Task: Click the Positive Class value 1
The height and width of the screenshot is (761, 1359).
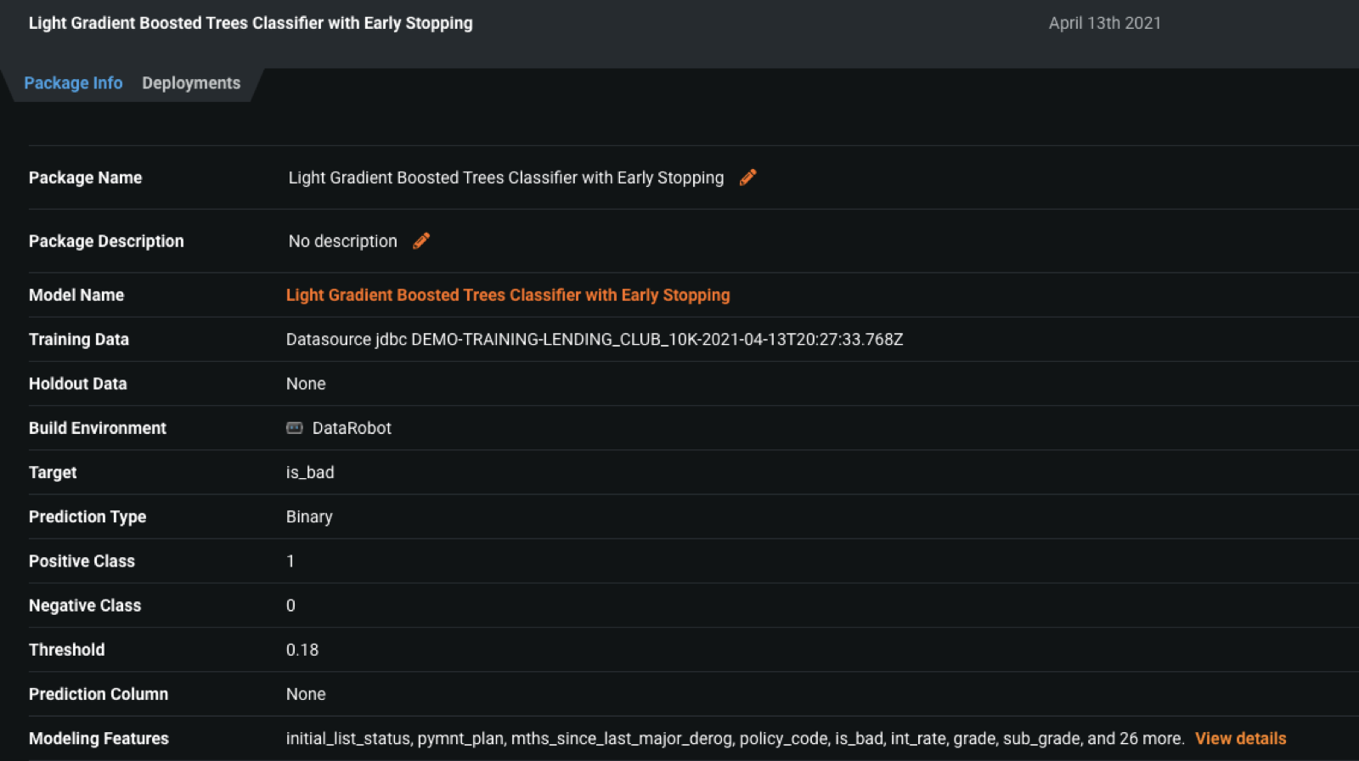Action: pos(290,561)
